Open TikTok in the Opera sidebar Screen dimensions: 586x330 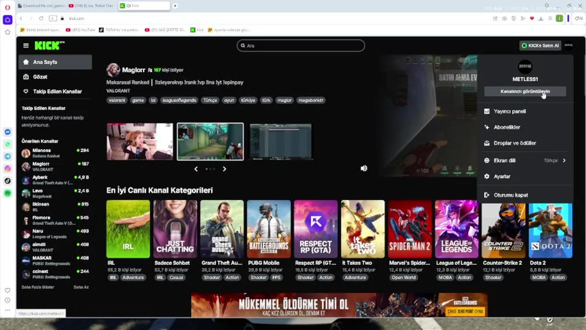7,181
